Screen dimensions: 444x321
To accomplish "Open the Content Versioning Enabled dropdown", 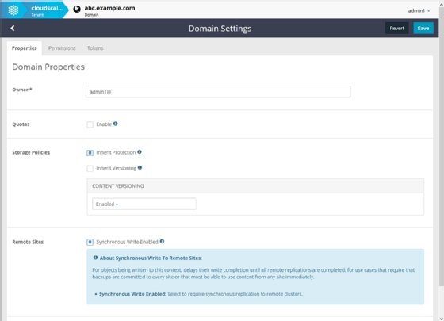I will [144, 204].
